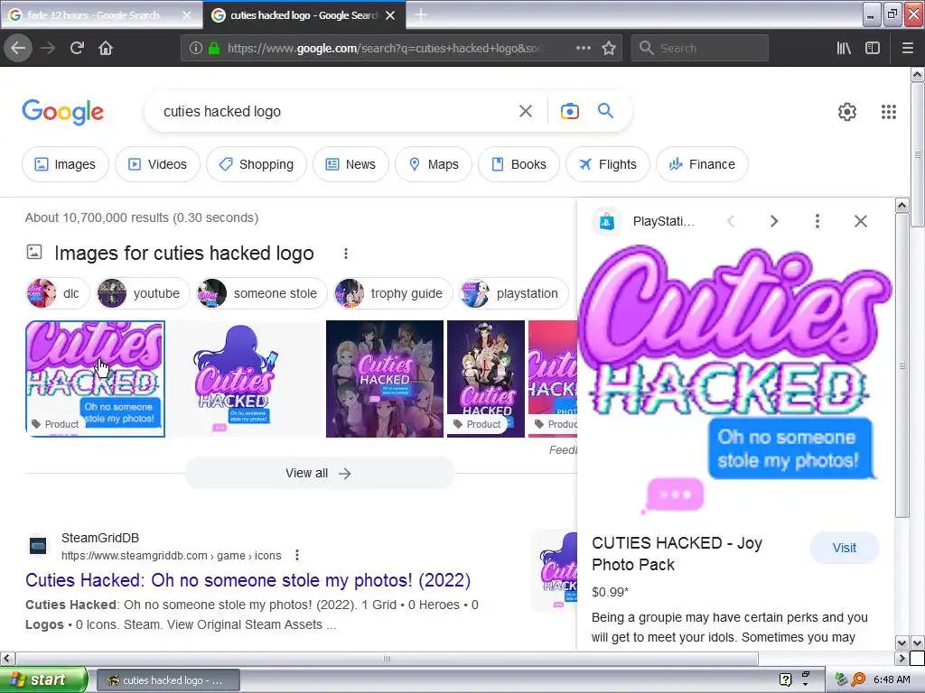The width and height of the screenshot is (925, 693).
Task: Click the green padlock security icon
Action: click(214, 49)
